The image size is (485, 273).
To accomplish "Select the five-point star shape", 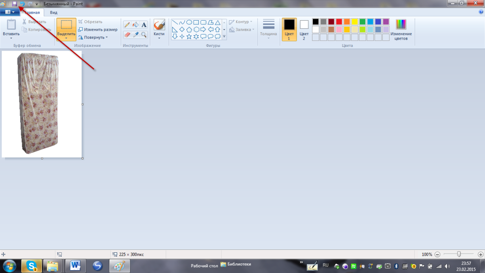I will click(189, 36).
